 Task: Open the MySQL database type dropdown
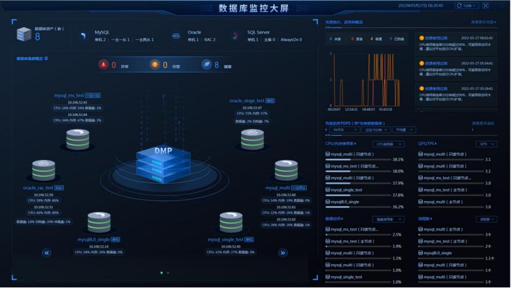click(x=345, y=130)
